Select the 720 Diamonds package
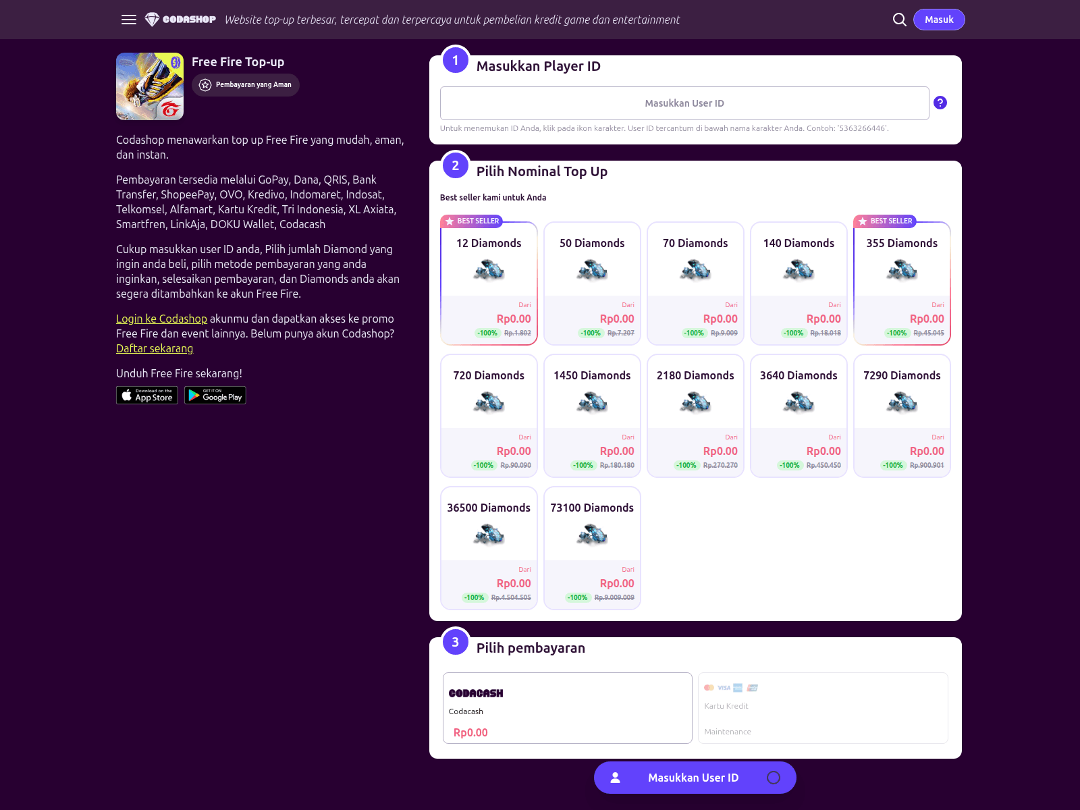The height and width of the screenshot is (810, 1080). (489, 416)
